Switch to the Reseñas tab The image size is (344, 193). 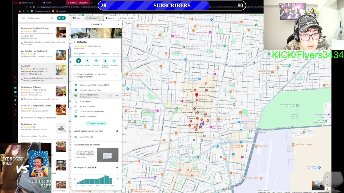[x=105, y=54]
